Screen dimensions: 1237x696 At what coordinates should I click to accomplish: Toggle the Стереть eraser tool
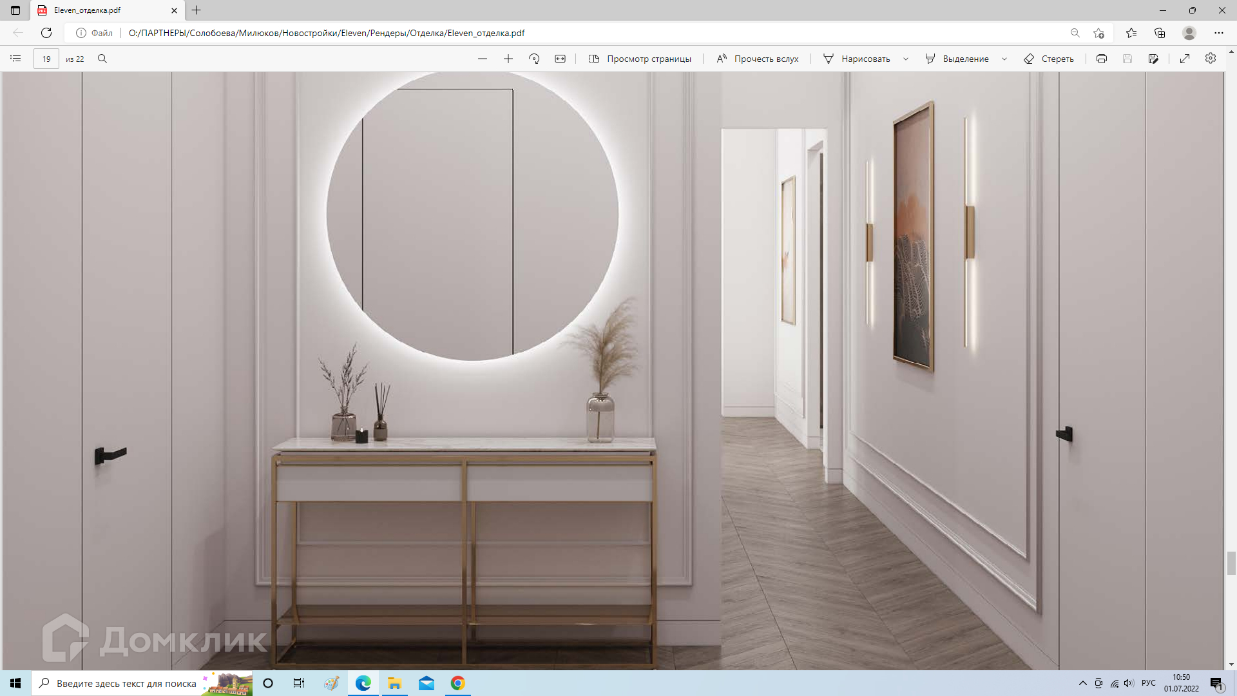1049,59
